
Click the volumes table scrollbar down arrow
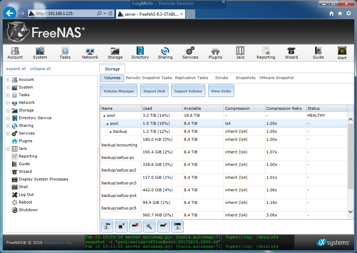point(351,212)
